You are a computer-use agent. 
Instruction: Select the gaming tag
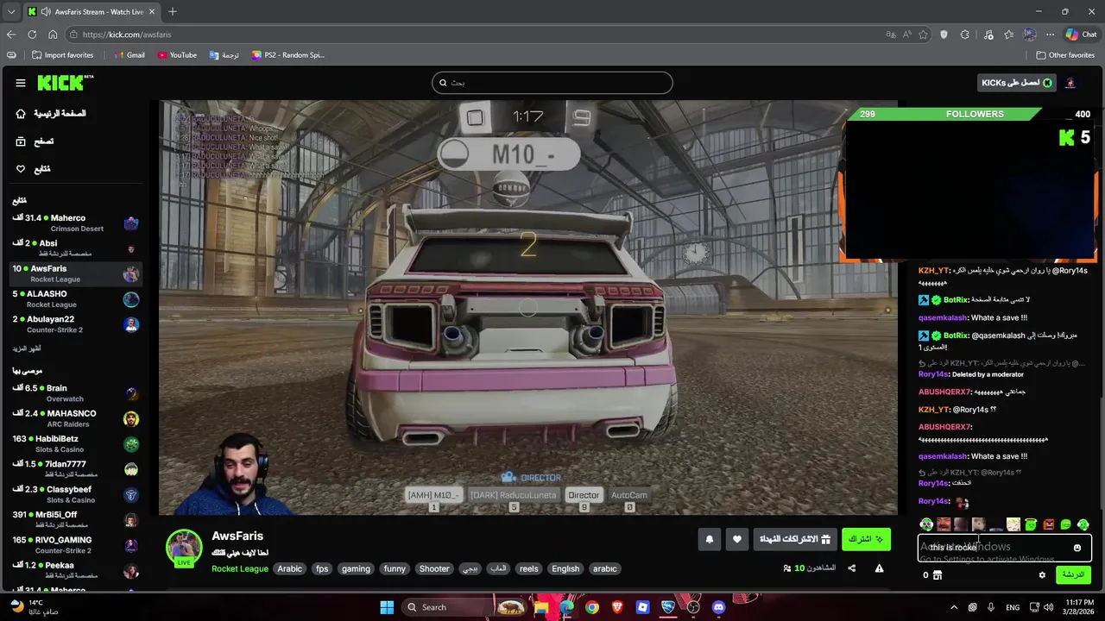tap(356, 569)
